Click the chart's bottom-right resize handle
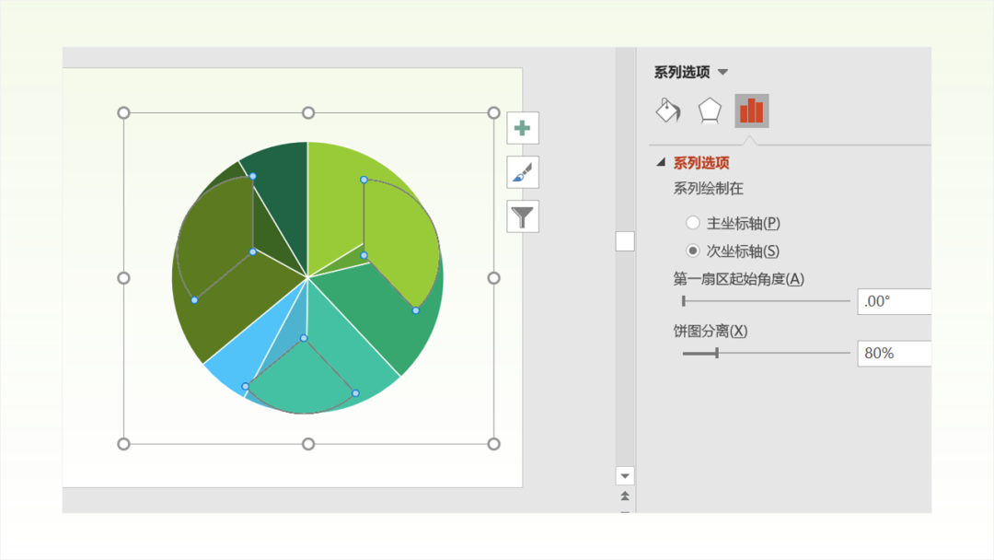The width and height of the screenshot is (994, 560). (494, 444)
